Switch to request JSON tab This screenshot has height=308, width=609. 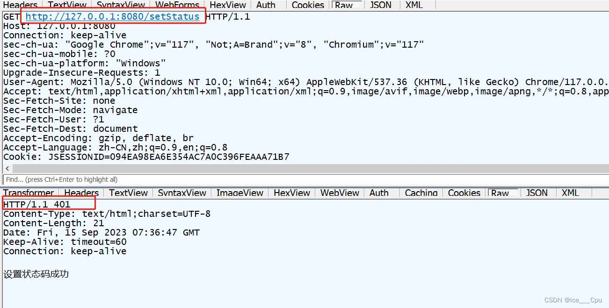click(381, 5)
